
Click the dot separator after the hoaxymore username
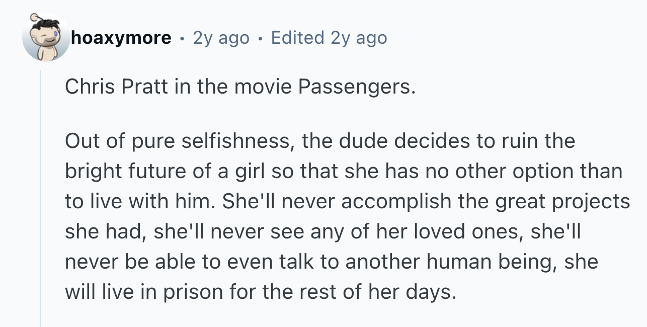[x=182, y=38]
